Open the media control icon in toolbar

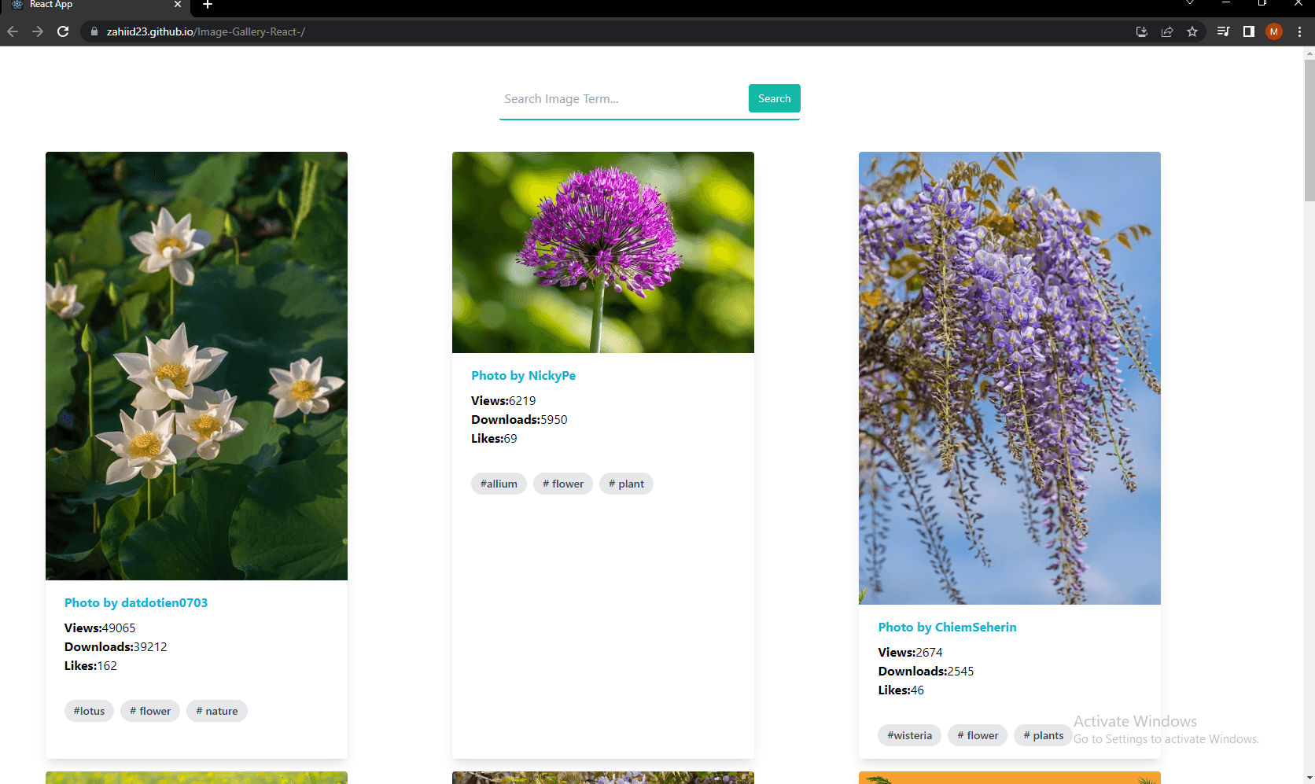click(1223, 31)
